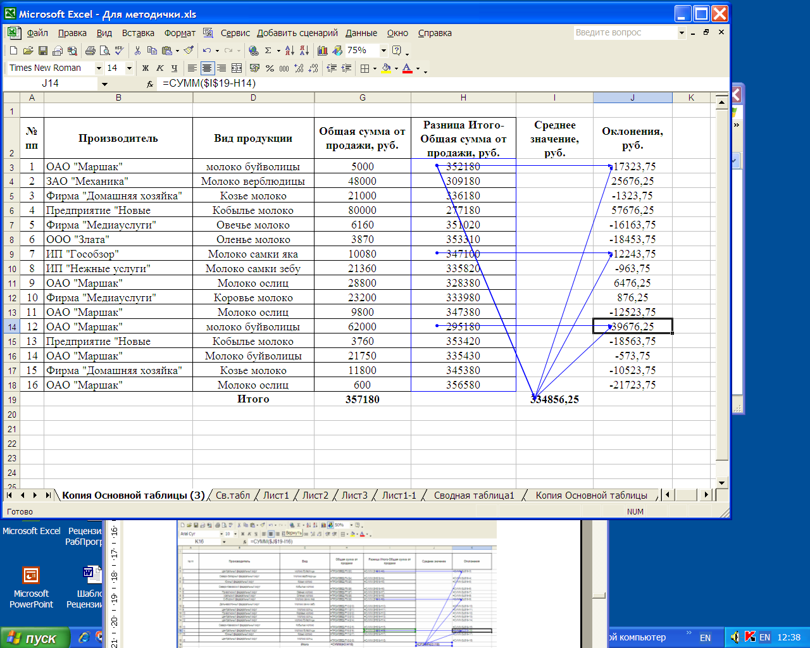This screenshot has width=810, height=648.
Task: Toggle italic (К) formatting
Action: click(160, 68)
